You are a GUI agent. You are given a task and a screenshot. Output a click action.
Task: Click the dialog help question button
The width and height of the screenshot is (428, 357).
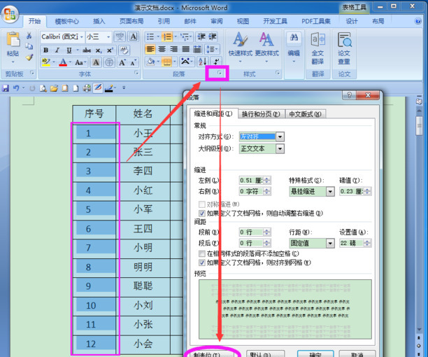(349, 95)
